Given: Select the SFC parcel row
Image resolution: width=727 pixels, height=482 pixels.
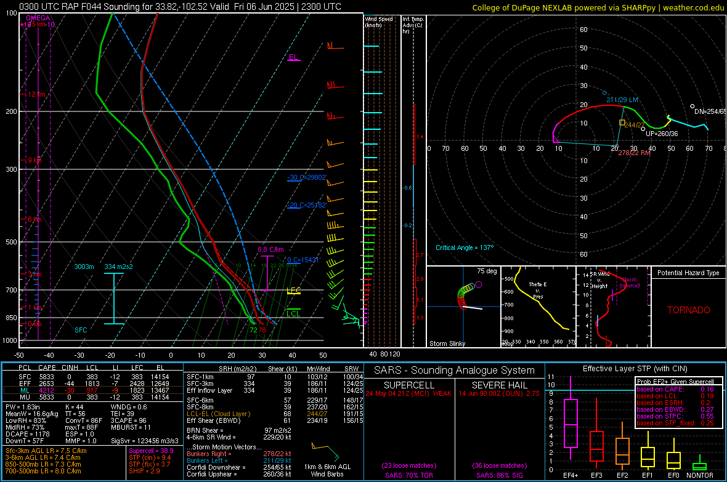Looking at the screenshot, I should [93, 377].
